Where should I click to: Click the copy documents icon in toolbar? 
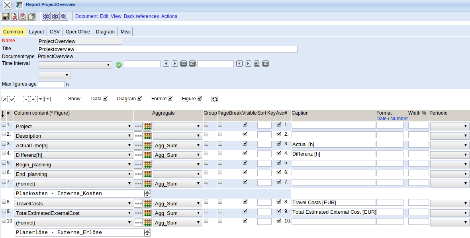click(31, 16)
